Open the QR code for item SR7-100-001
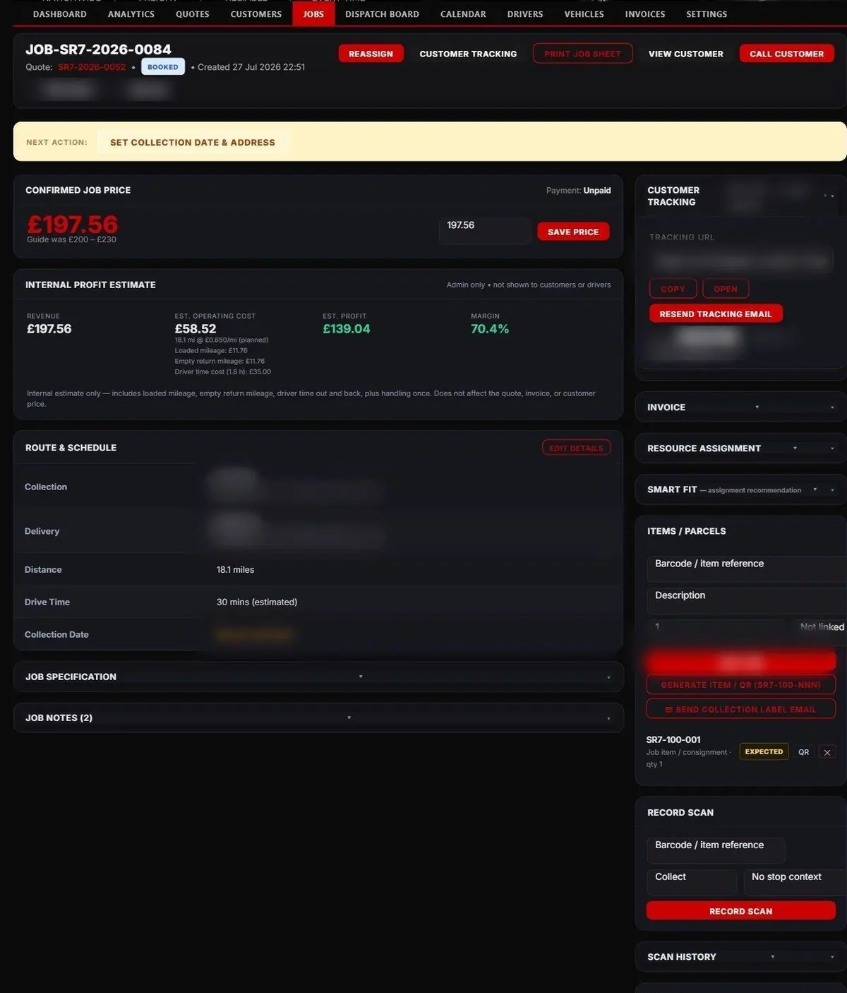This screenshot has height=993, width=847. coord(803,752)
